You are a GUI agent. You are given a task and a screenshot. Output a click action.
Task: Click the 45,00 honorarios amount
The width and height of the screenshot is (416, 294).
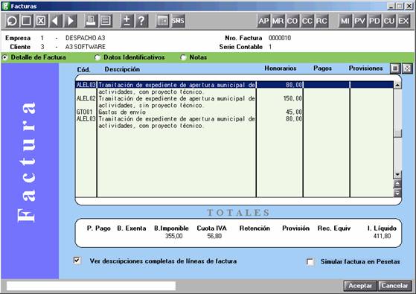pyautogui.click(x=294, y=112)
